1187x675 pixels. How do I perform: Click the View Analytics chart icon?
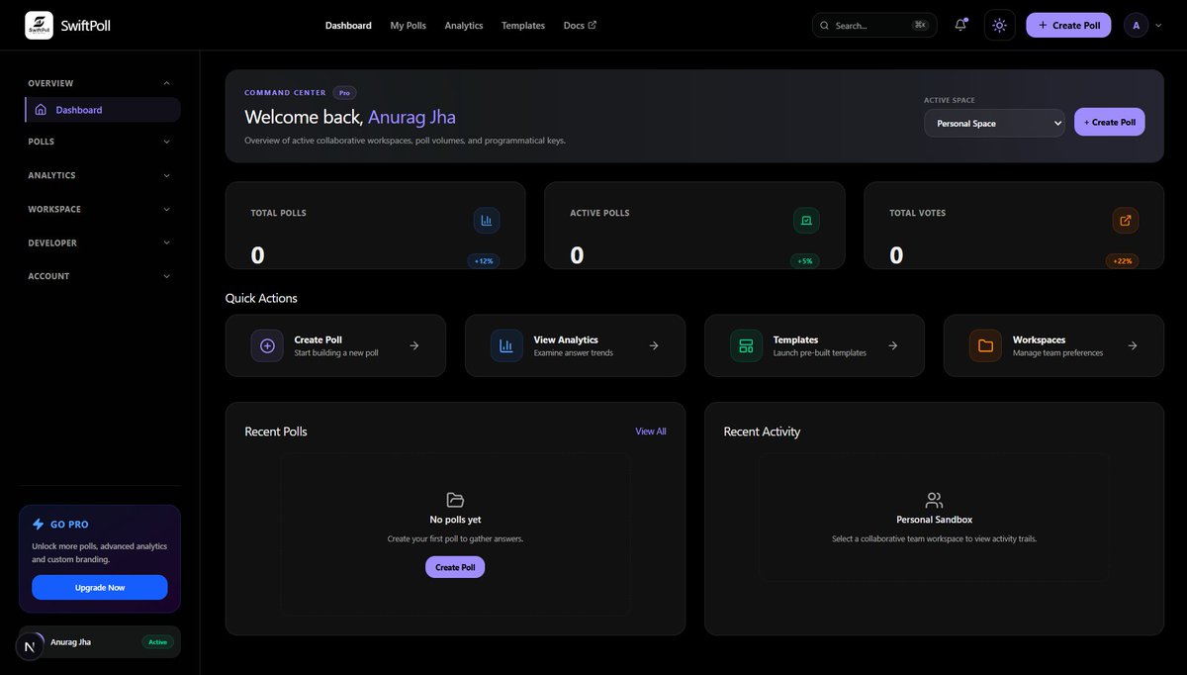[506, 345]
